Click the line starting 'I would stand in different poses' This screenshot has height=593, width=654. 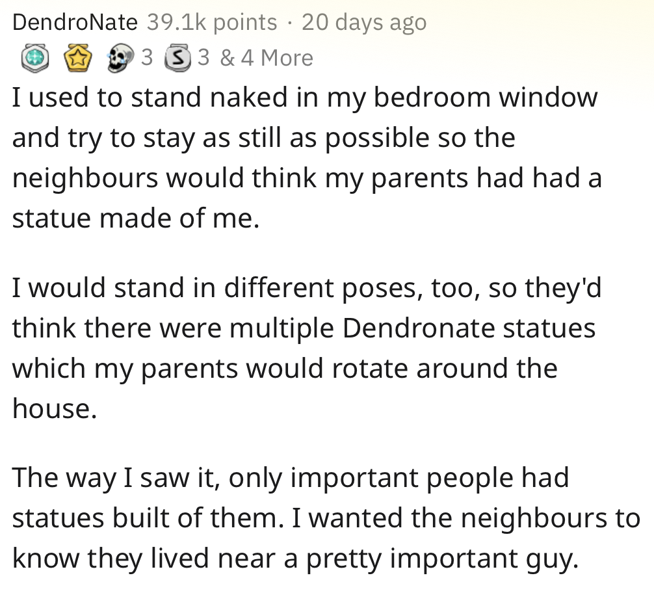click(x=307, y=288)
